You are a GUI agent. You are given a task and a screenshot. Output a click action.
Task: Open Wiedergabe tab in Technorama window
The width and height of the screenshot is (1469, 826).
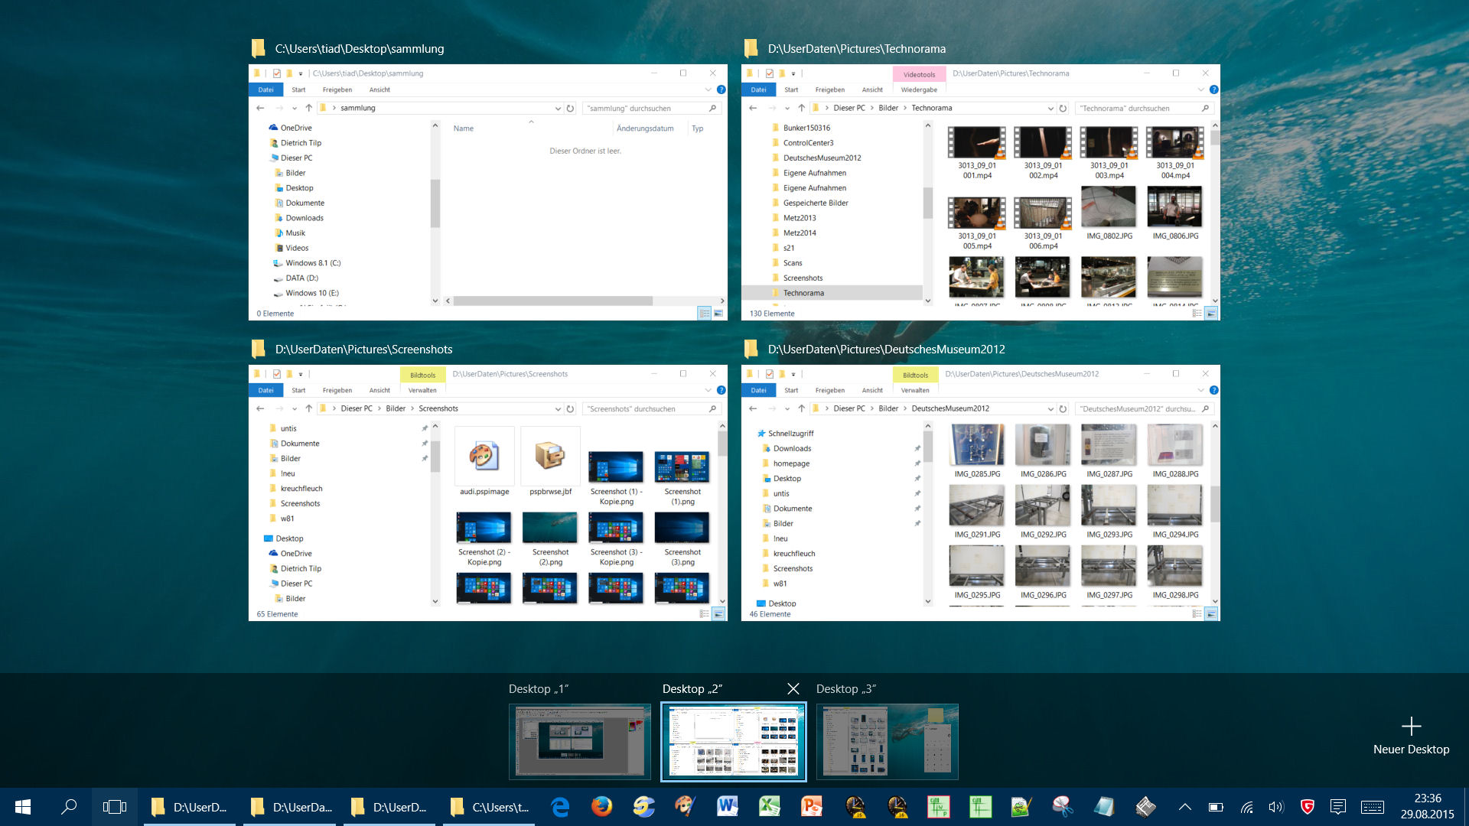pos(919,89)
